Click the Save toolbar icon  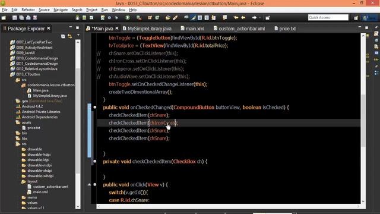point(14,18)
